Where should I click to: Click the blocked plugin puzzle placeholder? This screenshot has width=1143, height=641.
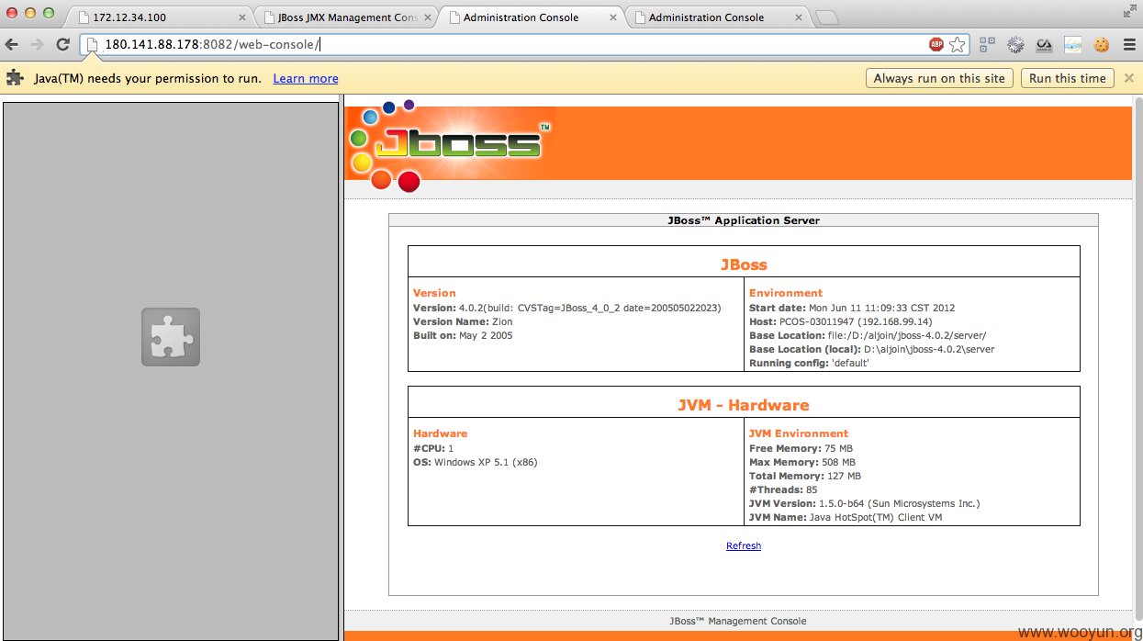(171, 337)
